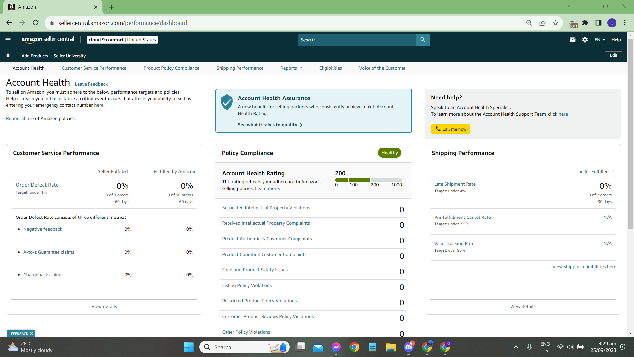The image size is (634, 357).
Task: Open the EN language dropdown
Action: pyautogui.click(x=600, y=40)
